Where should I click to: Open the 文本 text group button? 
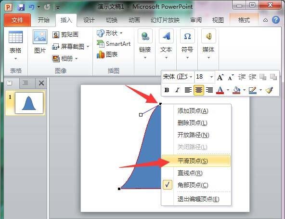point(166,44)
